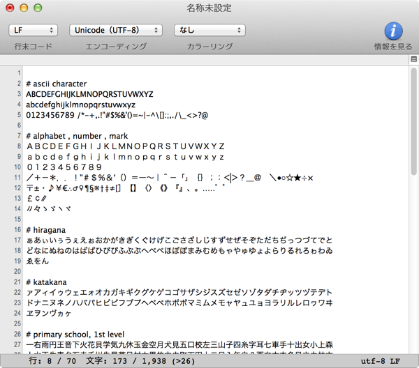Open the LF line ending dropdown
The height and width of the screenshot is (368, 419).
[33, 30]
